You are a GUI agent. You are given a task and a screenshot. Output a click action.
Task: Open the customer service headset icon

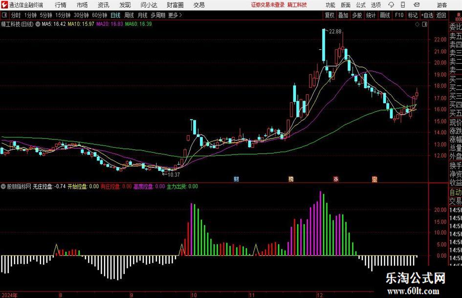391,5
